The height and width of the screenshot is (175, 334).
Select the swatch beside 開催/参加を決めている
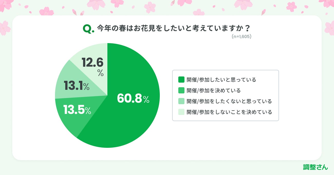[x=181, y=90]
